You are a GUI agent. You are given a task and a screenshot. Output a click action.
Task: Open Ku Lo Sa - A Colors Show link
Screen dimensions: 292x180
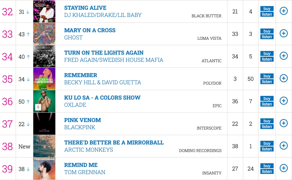click(x=102, y=98)
